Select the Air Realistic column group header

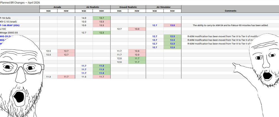click(x=93, y=7)
